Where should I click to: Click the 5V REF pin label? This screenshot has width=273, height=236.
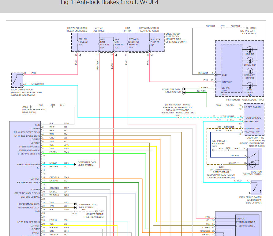pos(36,233)
